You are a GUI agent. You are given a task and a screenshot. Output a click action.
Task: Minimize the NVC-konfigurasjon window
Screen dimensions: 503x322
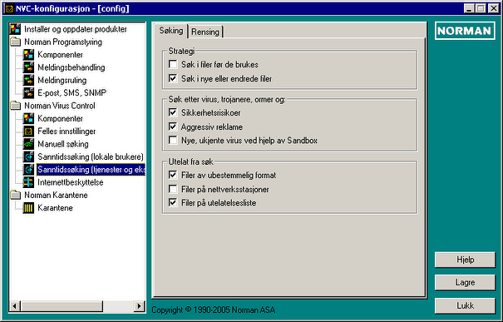click(469, 8)
